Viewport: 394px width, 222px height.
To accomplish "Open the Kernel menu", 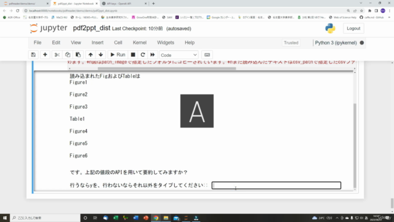I will point(140,43).
